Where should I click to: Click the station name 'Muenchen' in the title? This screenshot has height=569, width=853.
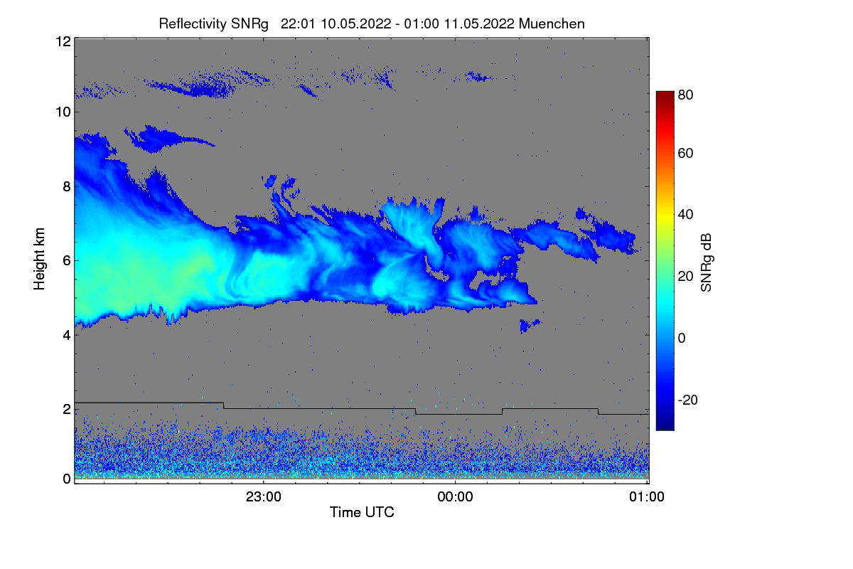(552, 23)
